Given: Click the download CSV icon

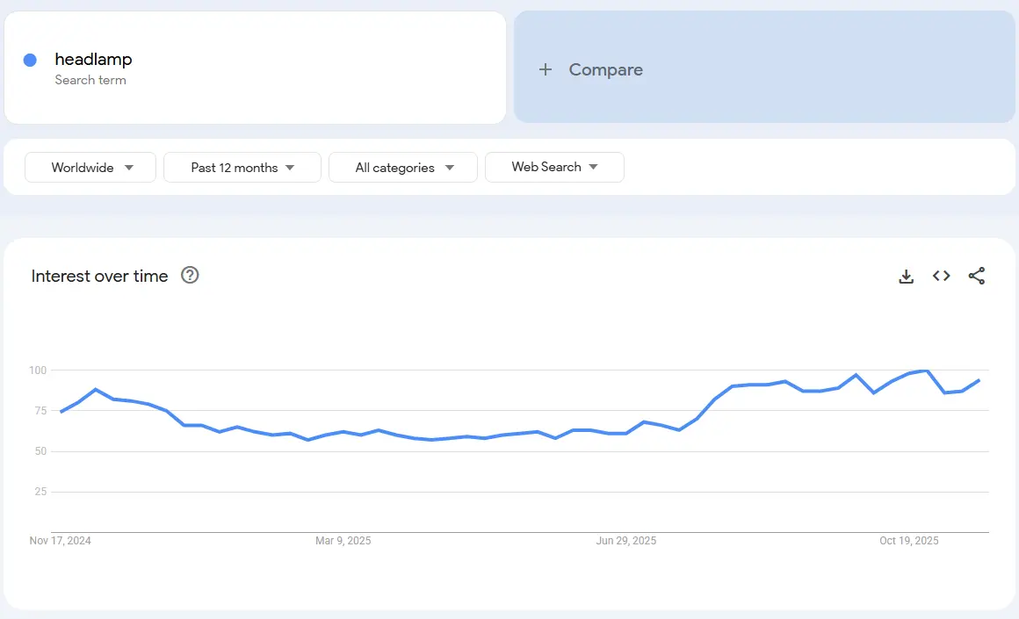Looking at the screenshot, I should pos(907,277).
